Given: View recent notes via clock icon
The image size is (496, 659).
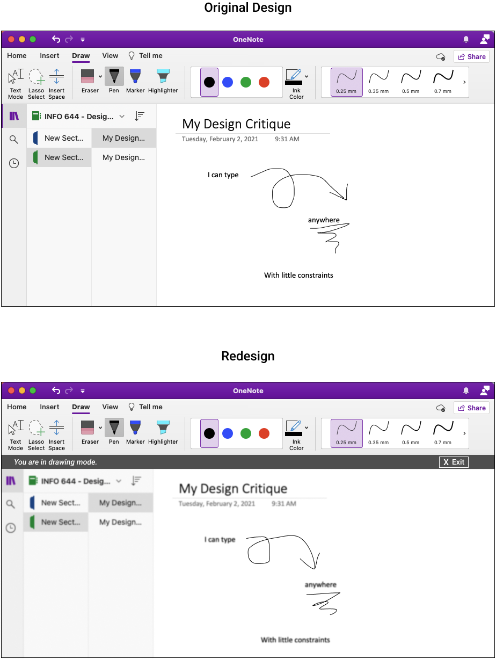Looking at the screenshot, I should click(x=13, y=163).
